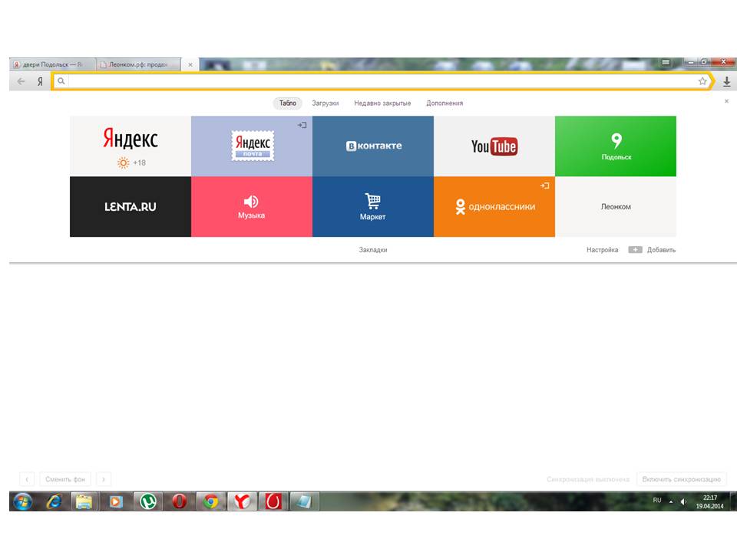Open the Дополнения tab
The image size is (737, 552).
point(445,103)
